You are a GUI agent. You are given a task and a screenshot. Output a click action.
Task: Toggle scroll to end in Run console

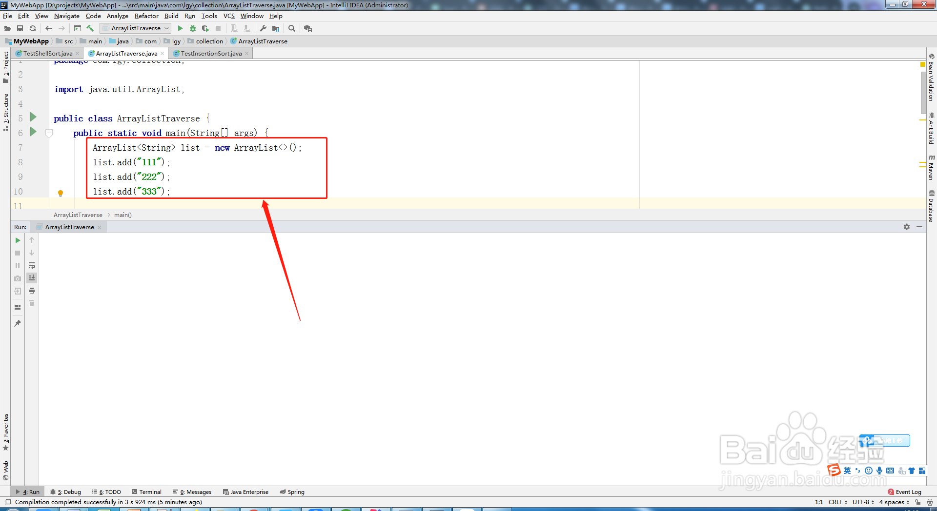(32, 278)
